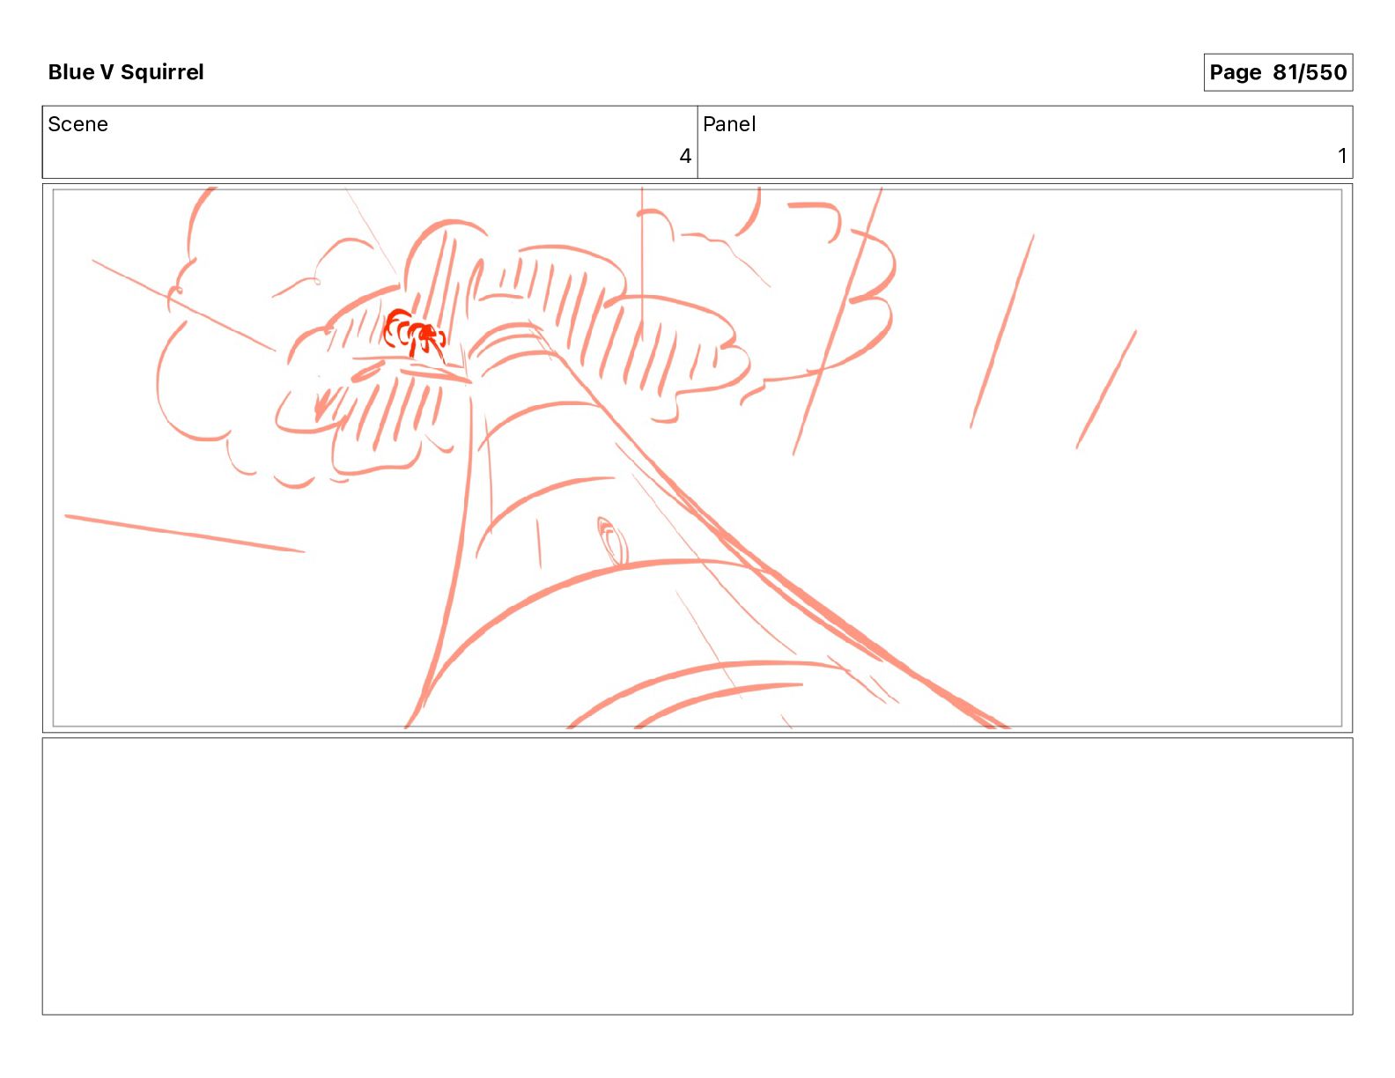Click the scene number '4' value
This screenshot has width=1395, height=1078.
[685, 157]
